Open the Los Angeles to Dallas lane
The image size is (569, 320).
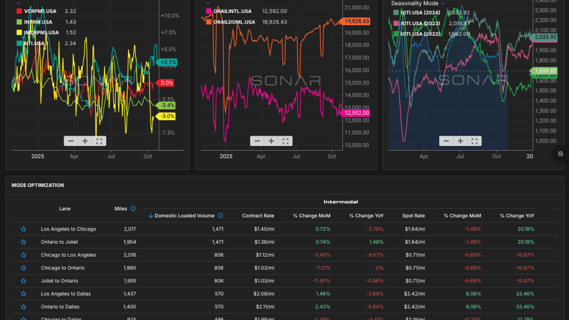pyautogui.click(x=66, y=294)
